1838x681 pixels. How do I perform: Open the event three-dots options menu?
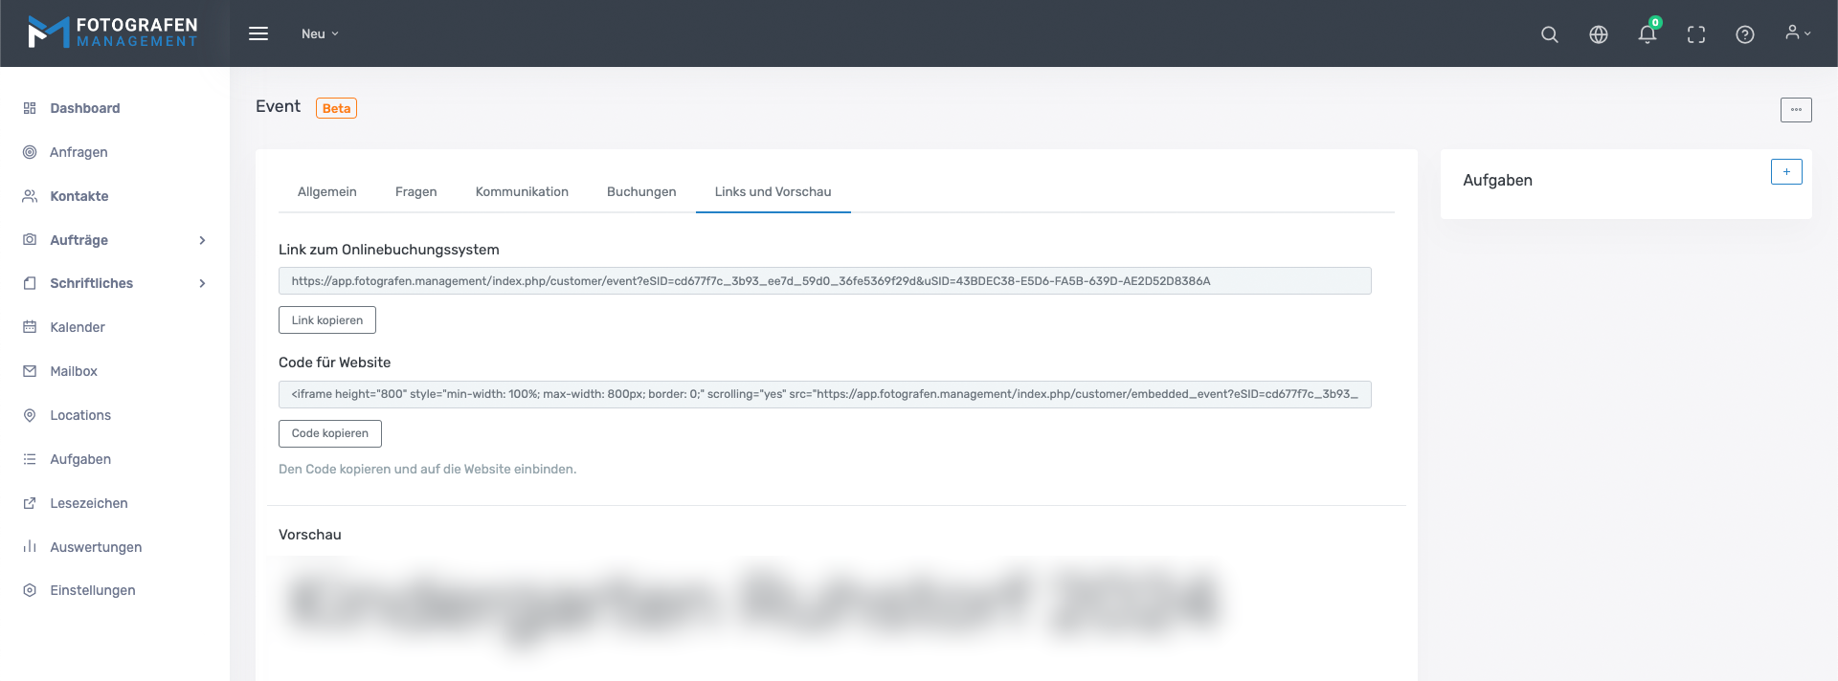pyautogui.click(x=1795, y=110)
